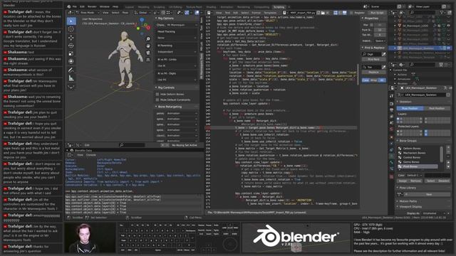Viewport: 456px width, 256px height.
Task: Click the navigation gizmo Z axis circle
Action: [x=142, y=20]
